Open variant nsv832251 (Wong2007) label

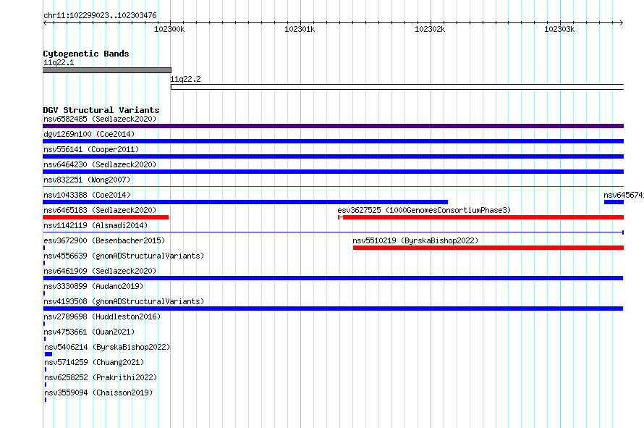(x=87, y=180)
